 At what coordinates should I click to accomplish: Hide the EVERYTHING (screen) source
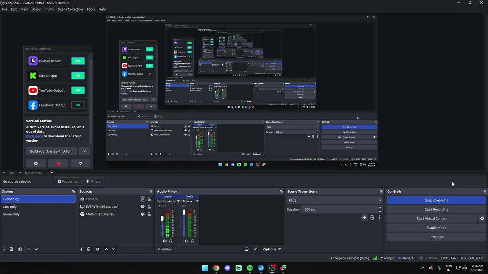pyautogui.click(x=143, y=207)
